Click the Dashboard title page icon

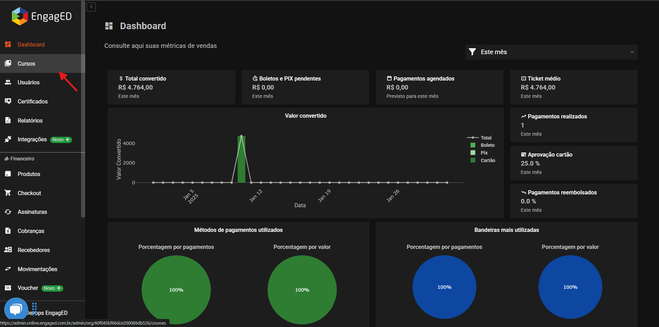point(109,26)
